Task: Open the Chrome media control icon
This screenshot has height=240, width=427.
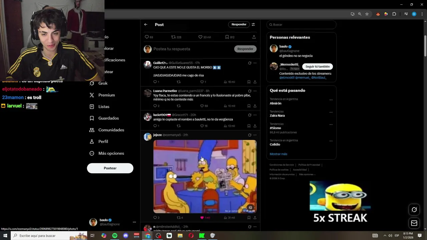Action: point(406,14)
